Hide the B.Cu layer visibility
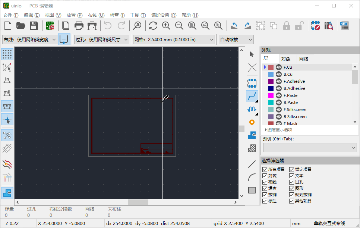 (278, 74)
